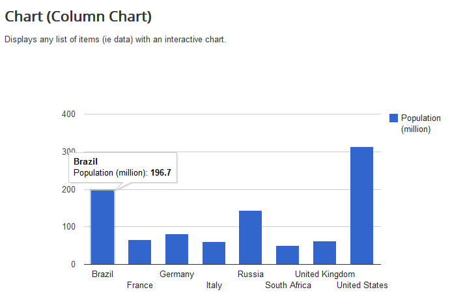
Task: Click the Chart (Column Chart) heading
Action: click(x=78, y=16)
